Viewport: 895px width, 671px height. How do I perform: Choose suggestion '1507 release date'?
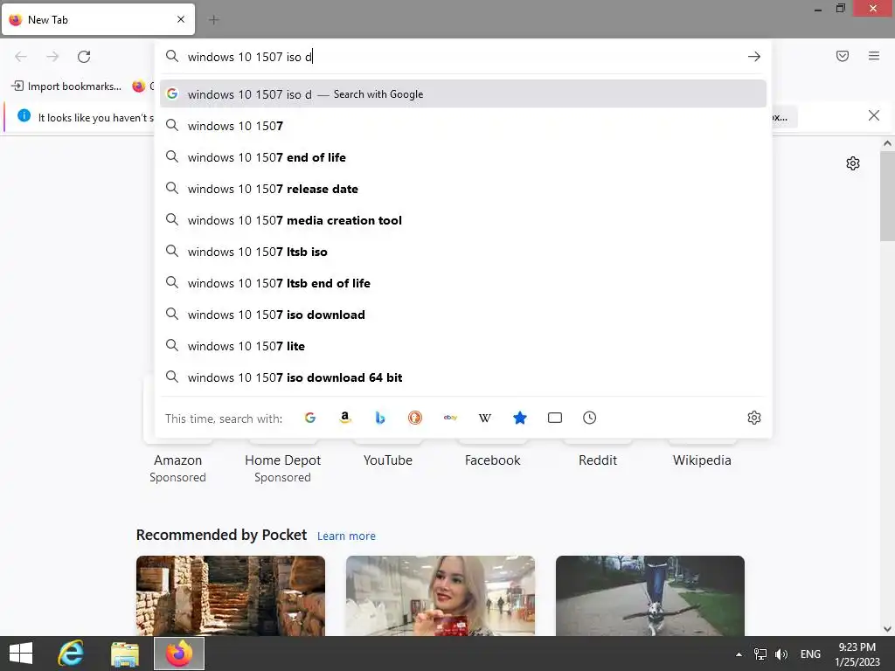pos(463,189)
